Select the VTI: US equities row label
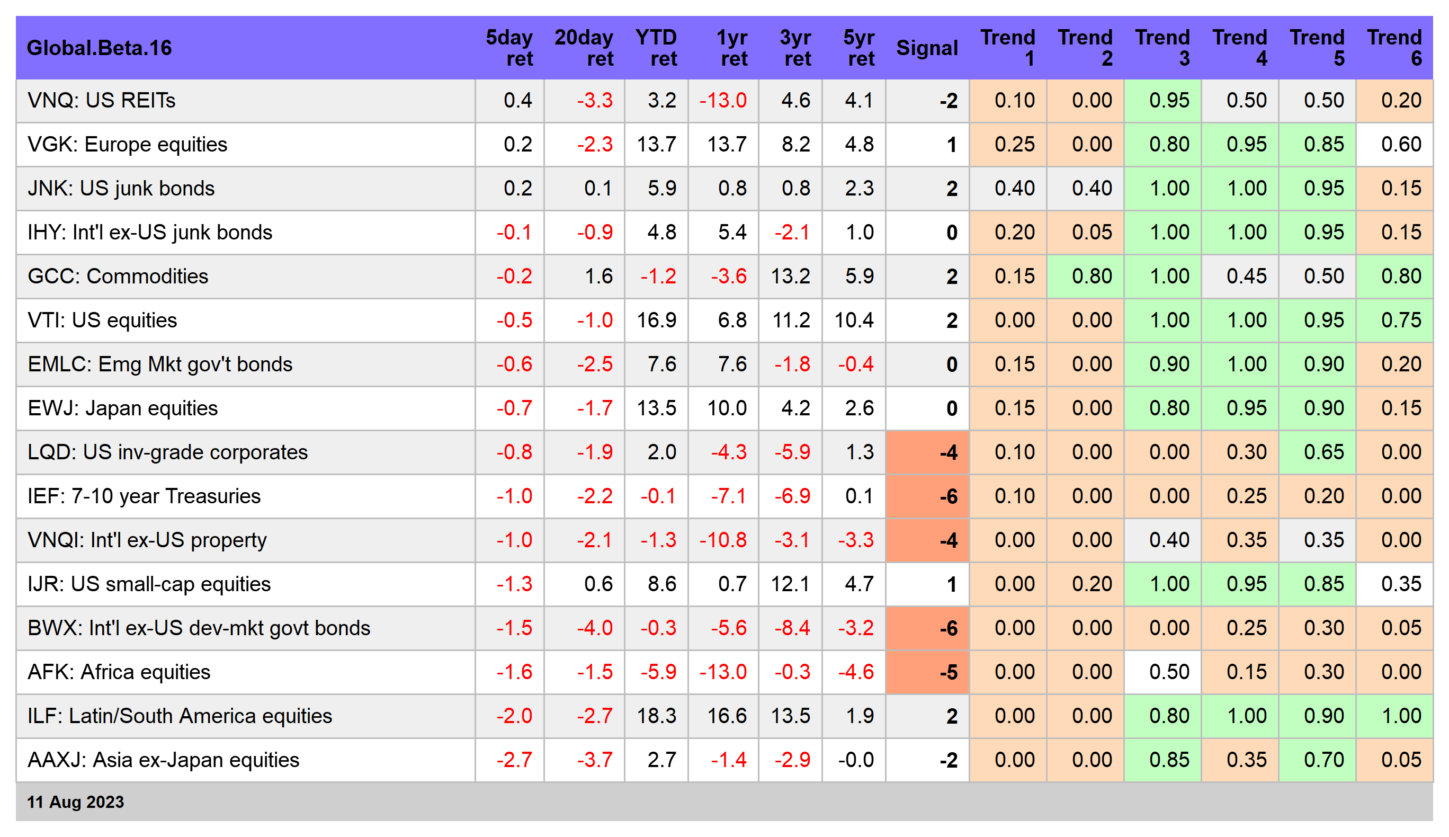The image size is (1449, 837). pos(102,320)
